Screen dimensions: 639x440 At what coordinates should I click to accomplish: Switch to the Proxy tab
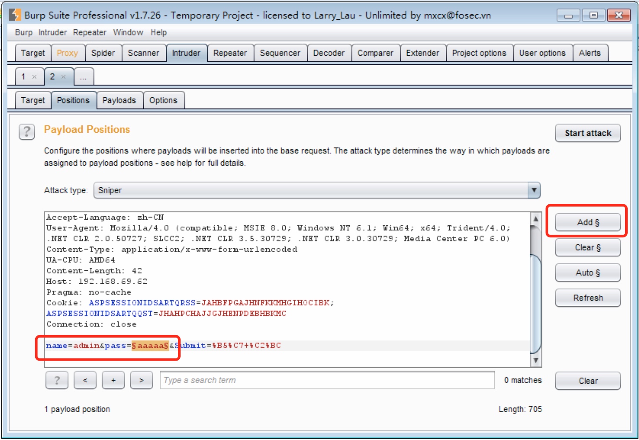67,53
